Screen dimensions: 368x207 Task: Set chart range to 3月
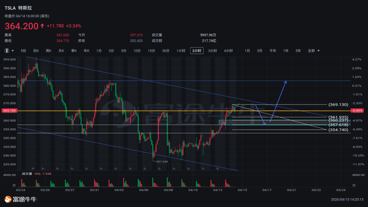(x=260, y=51)
